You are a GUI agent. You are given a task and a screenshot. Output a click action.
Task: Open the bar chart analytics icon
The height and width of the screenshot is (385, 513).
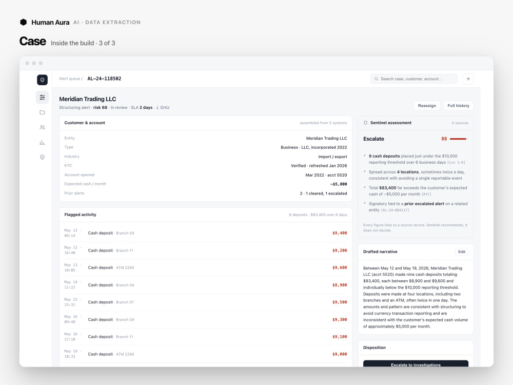42,142
